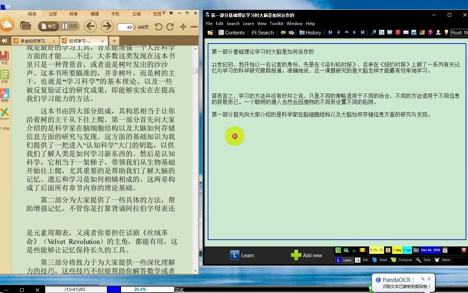Viewport: 468px width, 293px height.
Task: Open the 转换 sidebar tool
Action: click(5, 95)
